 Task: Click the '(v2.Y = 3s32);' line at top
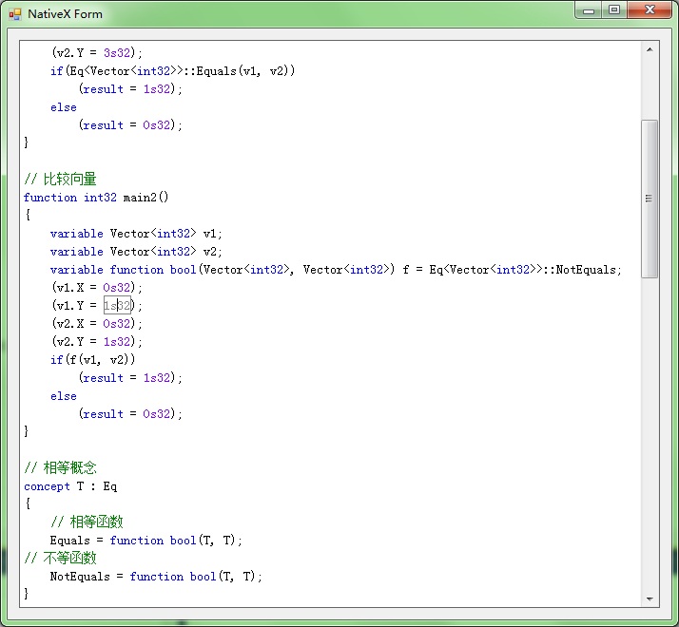(x=97, y=53)
